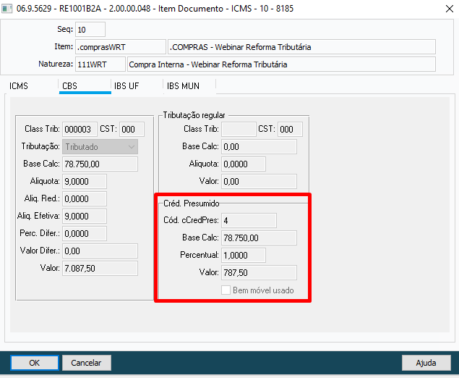Open the IBS MUN tab

(x=184, y=86)
